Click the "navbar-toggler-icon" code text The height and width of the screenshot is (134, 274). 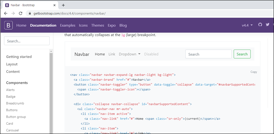[x=118, y=89]
